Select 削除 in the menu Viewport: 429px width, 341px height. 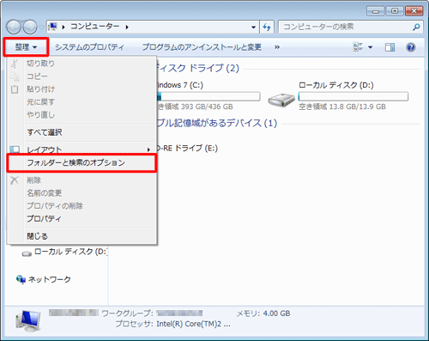pos(82,180)
